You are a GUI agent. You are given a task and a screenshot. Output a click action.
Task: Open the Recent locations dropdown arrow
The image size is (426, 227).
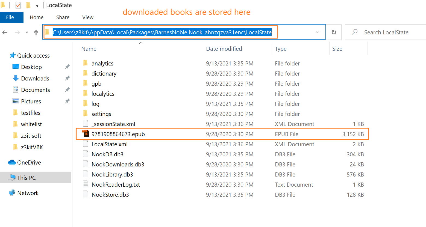27,32
